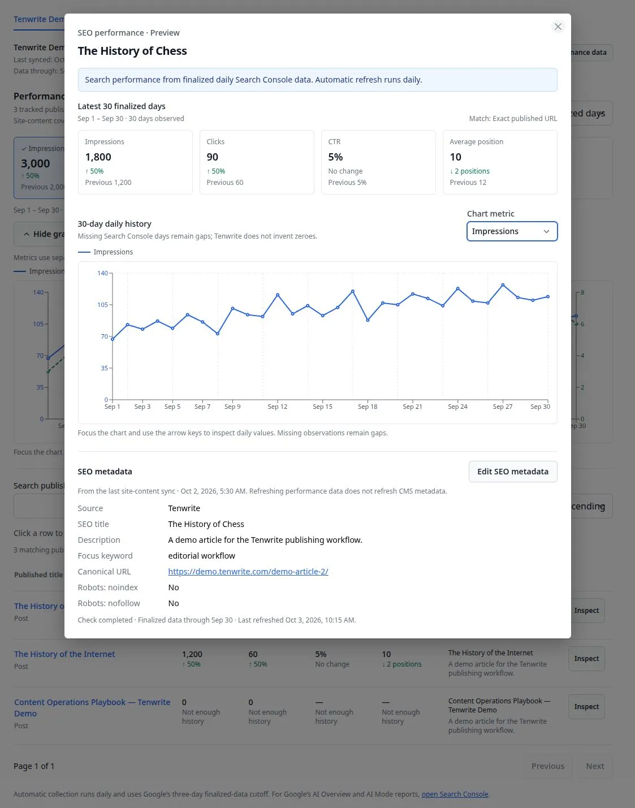Open Content Operations Playbook post link
Viewport: 635px width, 808px height.
(x=92, y=708)
